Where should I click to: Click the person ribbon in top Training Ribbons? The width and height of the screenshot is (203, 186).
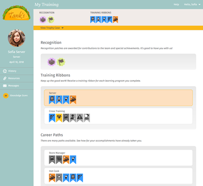point(98,20)
